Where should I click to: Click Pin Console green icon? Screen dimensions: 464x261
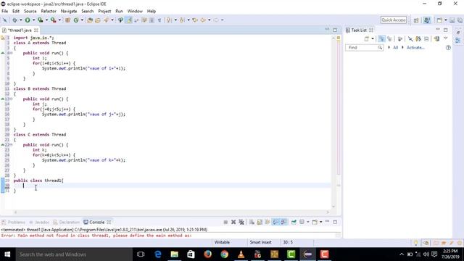[294, 222]
